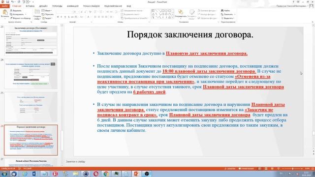Click the Save icon in quick access toolbar
The image size is (315, 177).
tap(8, 2)
